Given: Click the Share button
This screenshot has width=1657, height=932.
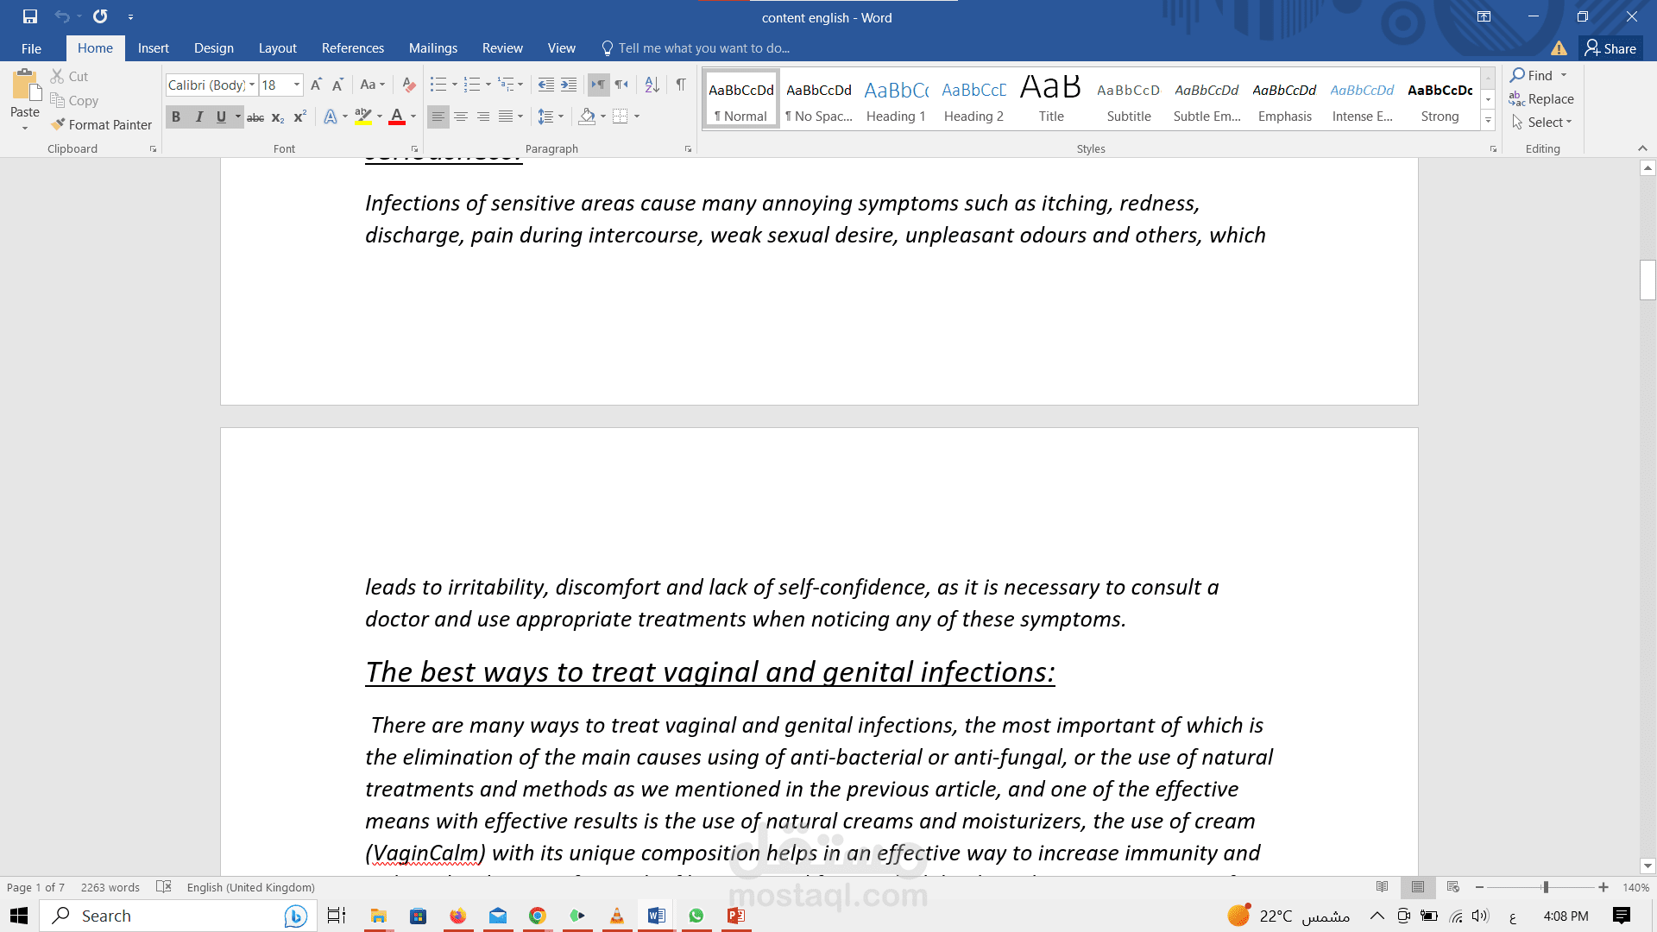Looking at the screenshot, I should coord(1610,48).
